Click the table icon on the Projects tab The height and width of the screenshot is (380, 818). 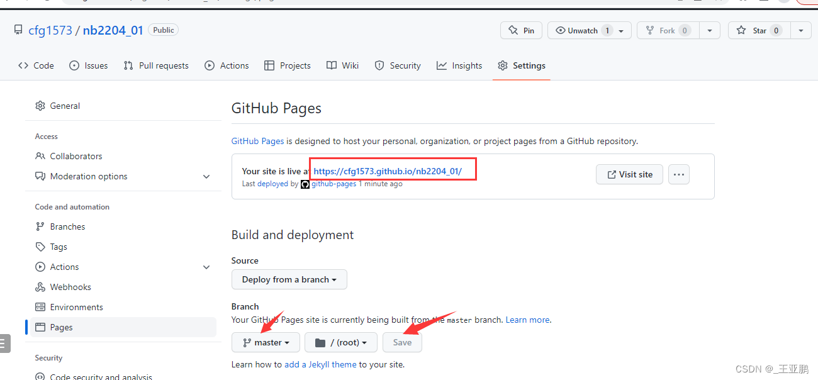click(269, 65)
